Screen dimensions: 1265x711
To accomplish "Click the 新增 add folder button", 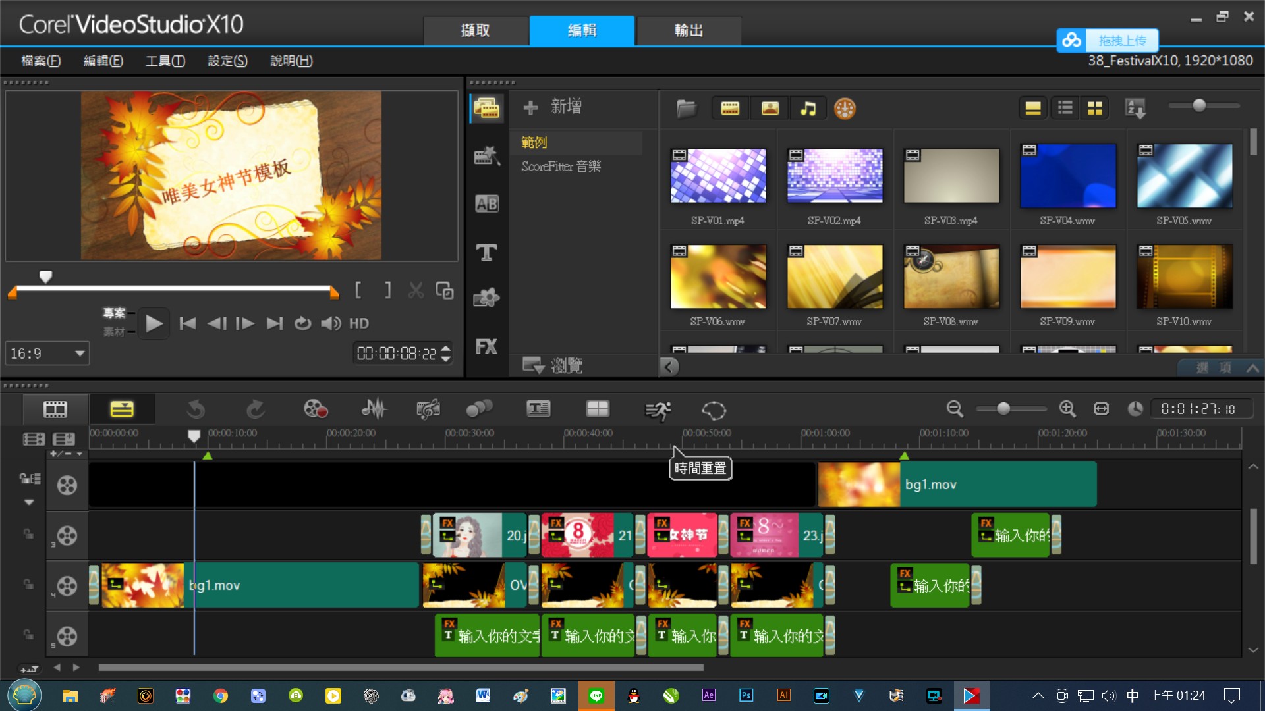I will [x=552, y=107].
